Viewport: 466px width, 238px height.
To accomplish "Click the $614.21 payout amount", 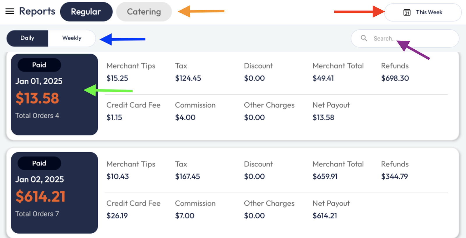I will pyautogui.click(x=40, y=196).
